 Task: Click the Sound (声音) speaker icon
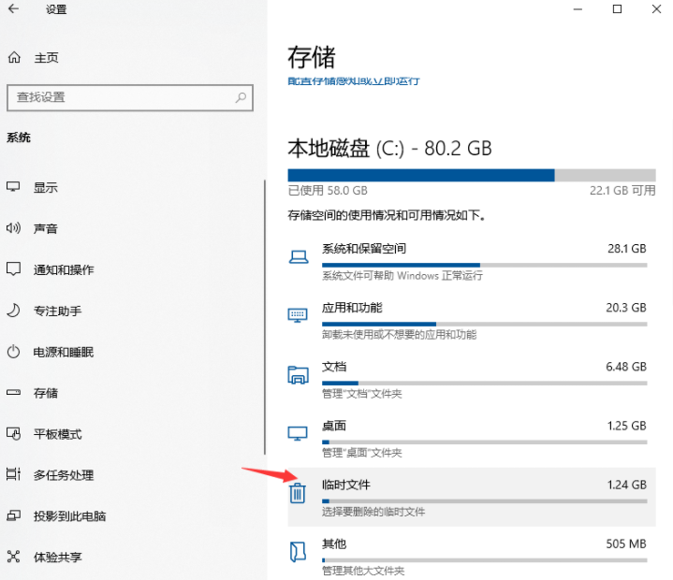point(14,228)
